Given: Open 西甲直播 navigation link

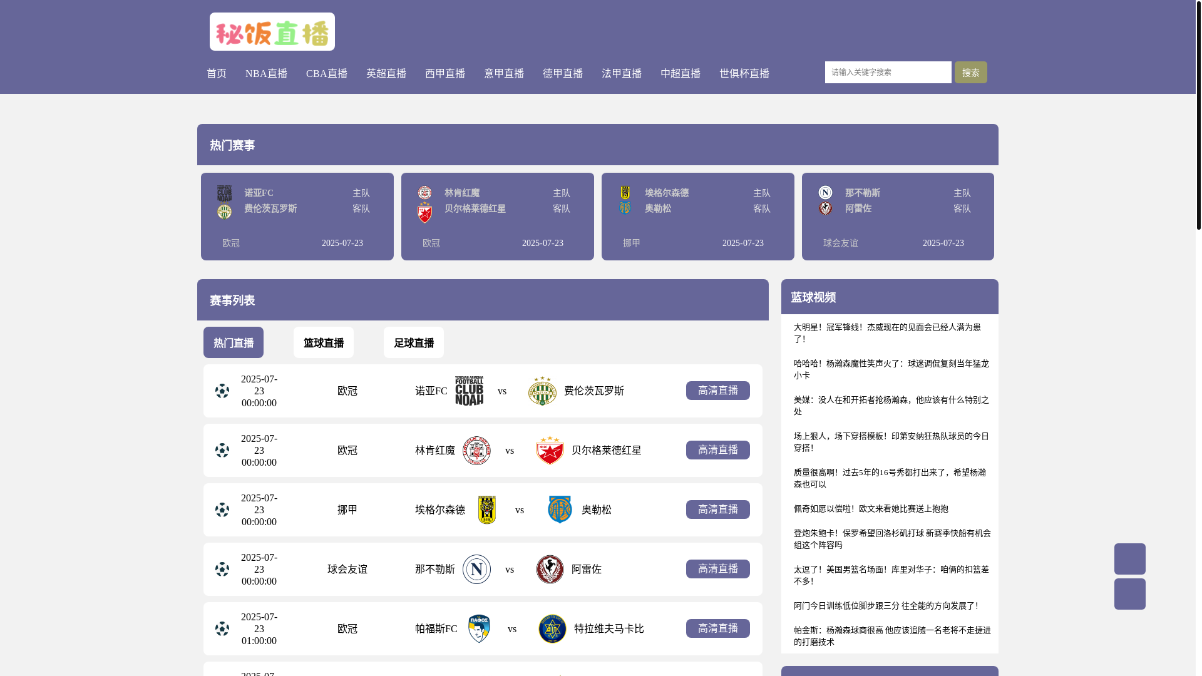Looking at the screenshot, I should pos(445,73).
